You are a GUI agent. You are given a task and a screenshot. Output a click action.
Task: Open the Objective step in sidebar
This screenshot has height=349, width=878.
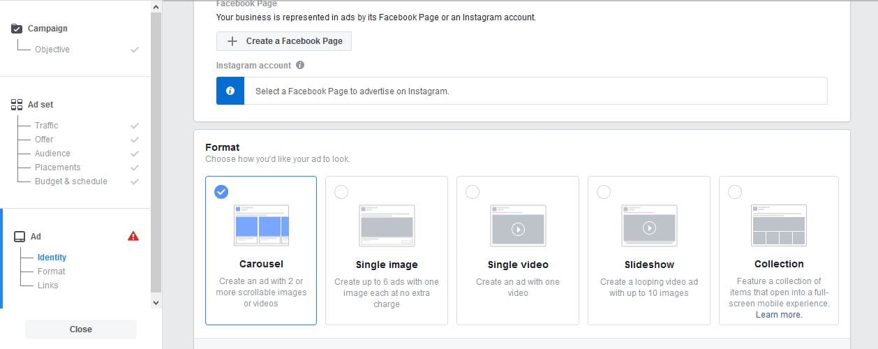(x=52, y=50)
